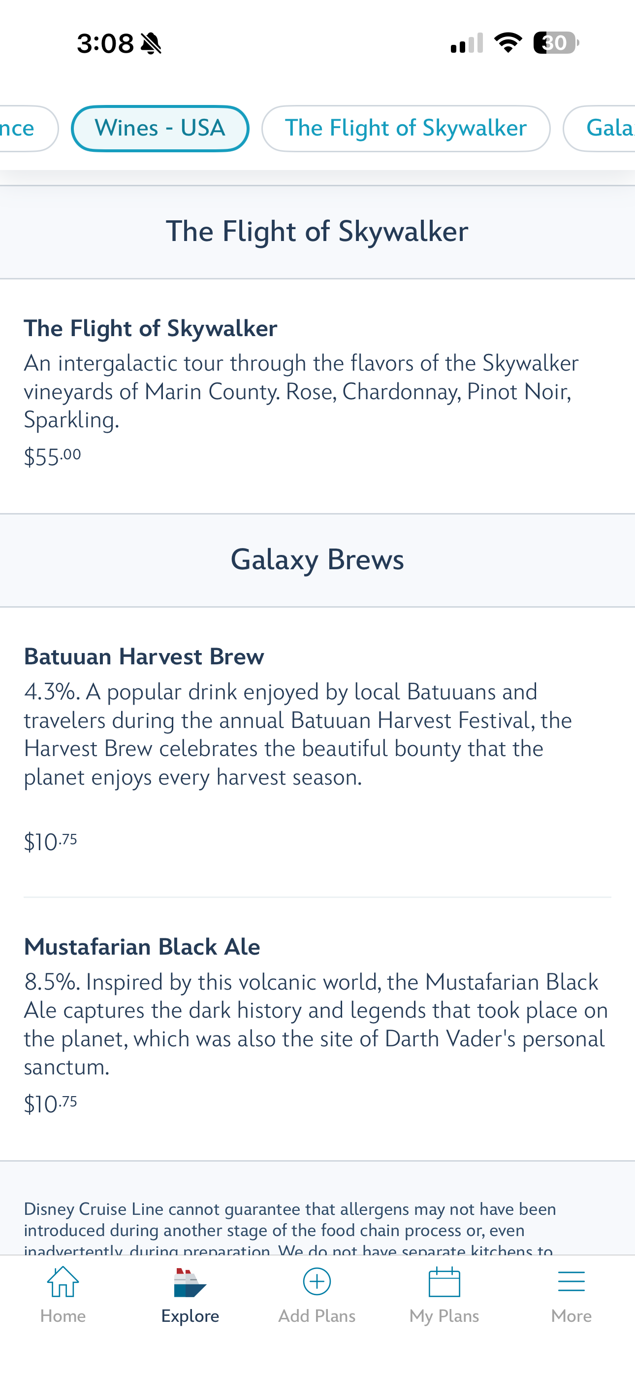Screen dimensions: 635x1378
Task: Tap the Explore ship icon
Action: click(x=190, y=1283)
